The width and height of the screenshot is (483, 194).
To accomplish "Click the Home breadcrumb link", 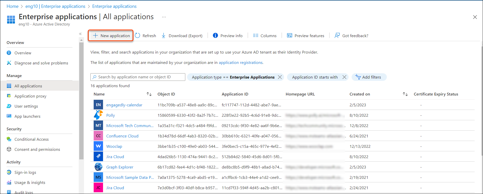I will [12, 6].
